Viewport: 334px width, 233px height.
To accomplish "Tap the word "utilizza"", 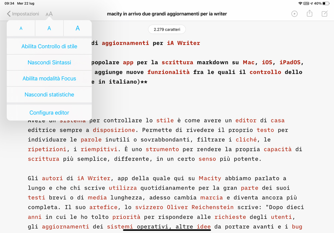I will pos(123,188).
